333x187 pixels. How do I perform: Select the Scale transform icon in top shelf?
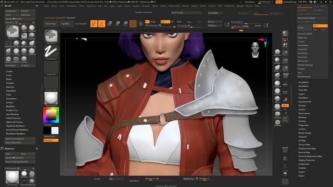(118, 23)
